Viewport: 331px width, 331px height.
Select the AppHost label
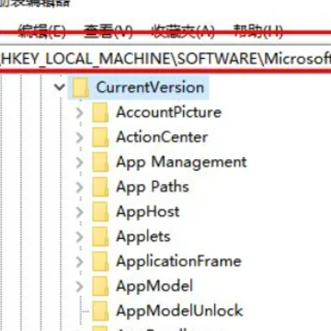coord(148,211)
